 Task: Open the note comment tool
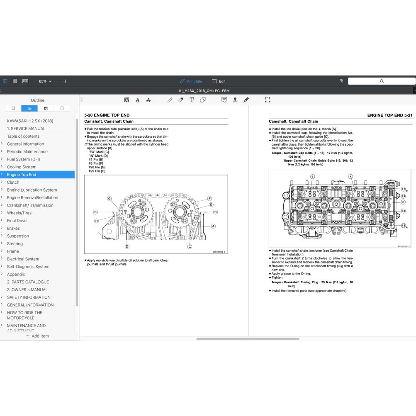[224, 100]
